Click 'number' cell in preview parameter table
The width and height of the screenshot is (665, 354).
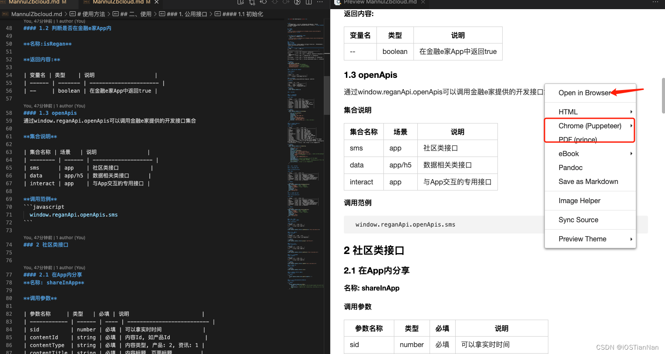pyautogui.click(x=412, y=344)
